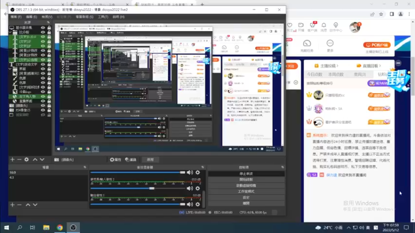Switch to 本周贡献 tab
Image resolution: width=415 pixels, height=233 pixels.
pyautogui.click(x=336, y=75)
